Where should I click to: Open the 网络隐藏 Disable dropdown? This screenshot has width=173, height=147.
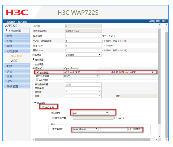[x=83, y=55]
